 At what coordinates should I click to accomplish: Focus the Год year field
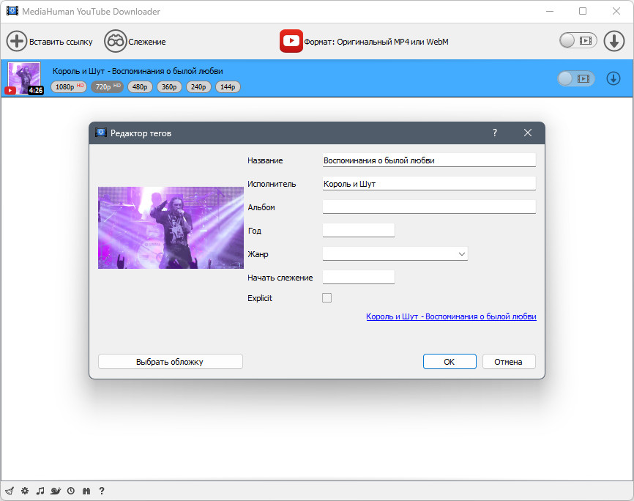(358, 230)
